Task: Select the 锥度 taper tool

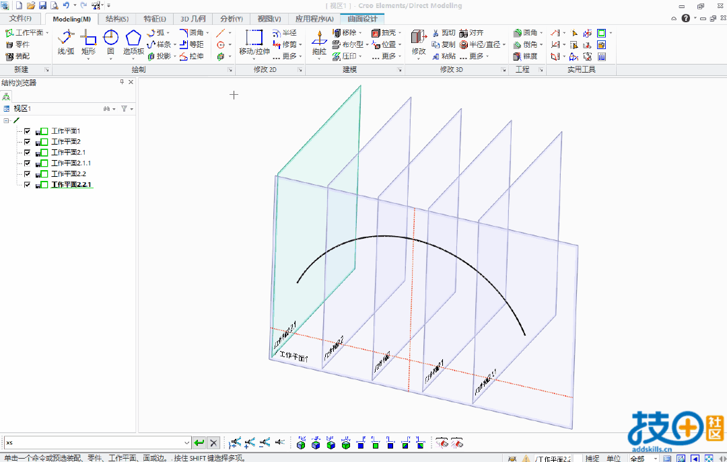Action: (525, 56)
